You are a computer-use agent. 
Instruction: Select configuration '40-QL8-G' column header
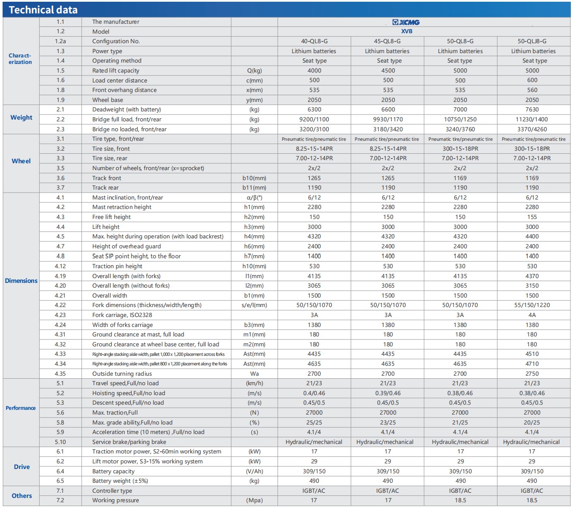pos(314,41)
